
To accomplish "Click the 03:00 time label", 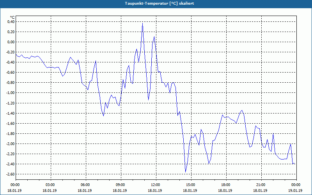I will (50, 185).
